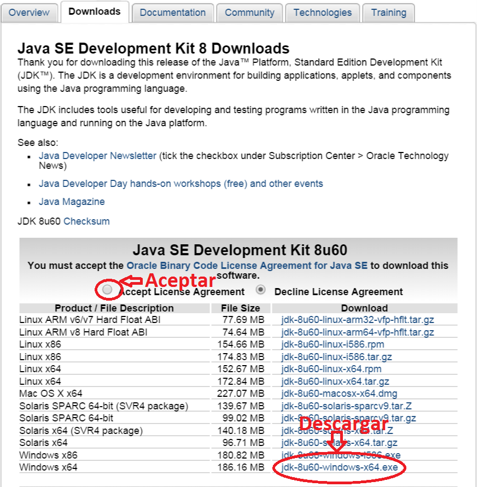Screen dimensions: 484x487
Task: Open Java Developer Day hands-on workshops link
Action: (x=180, y=184)
